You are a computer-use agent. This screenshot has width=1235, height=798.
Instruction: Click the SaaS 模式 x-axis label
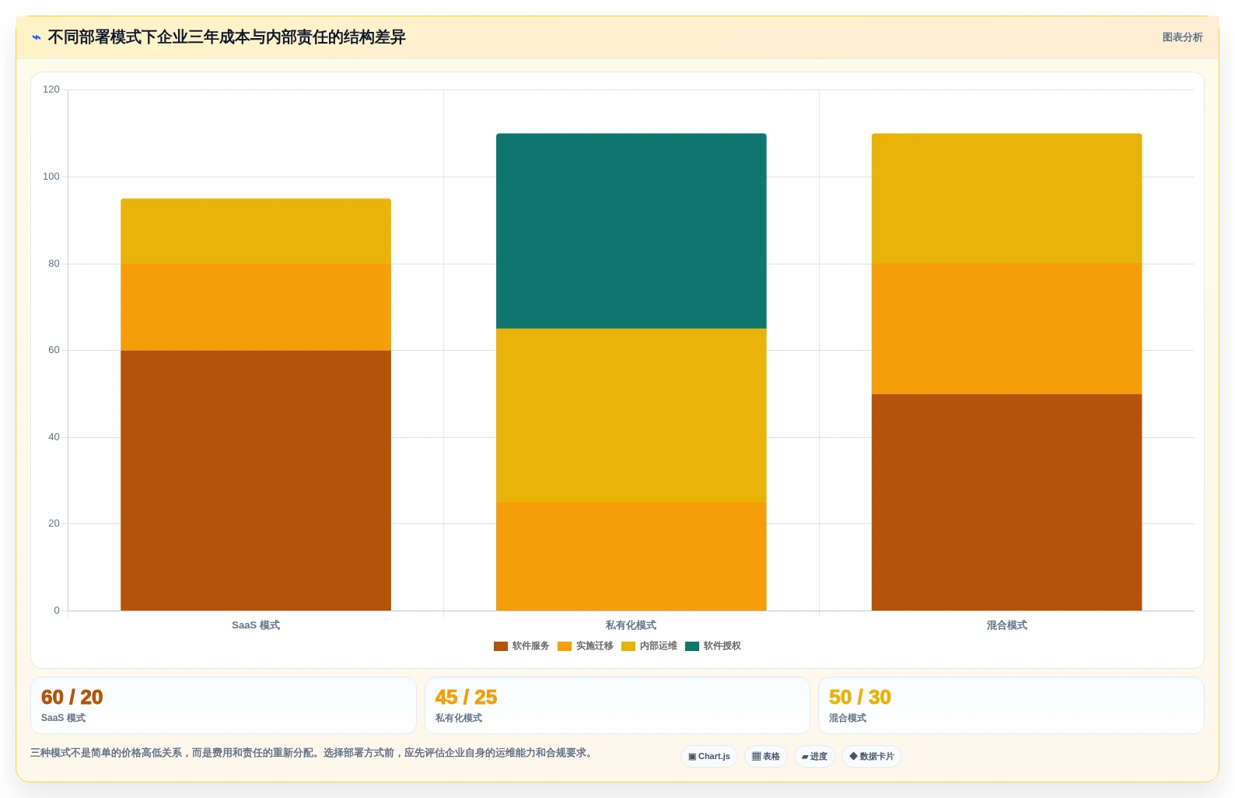[x=256, y=625]
